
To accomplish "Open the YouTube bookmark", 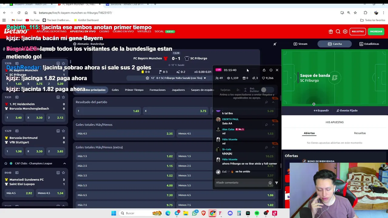I will pos(33,20).
